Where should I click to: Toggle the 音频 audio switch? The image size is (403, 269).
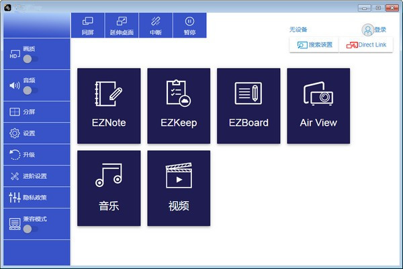pyautogui.click(x=29, y=90)
